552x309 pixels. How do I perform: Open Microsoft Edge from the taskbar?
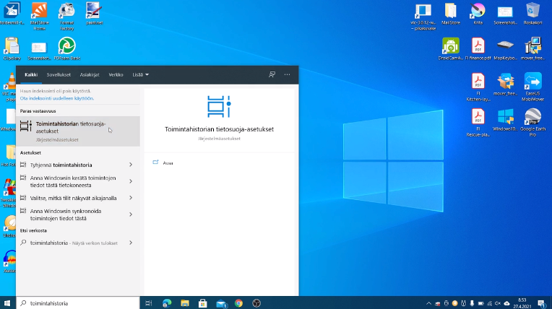167,303
